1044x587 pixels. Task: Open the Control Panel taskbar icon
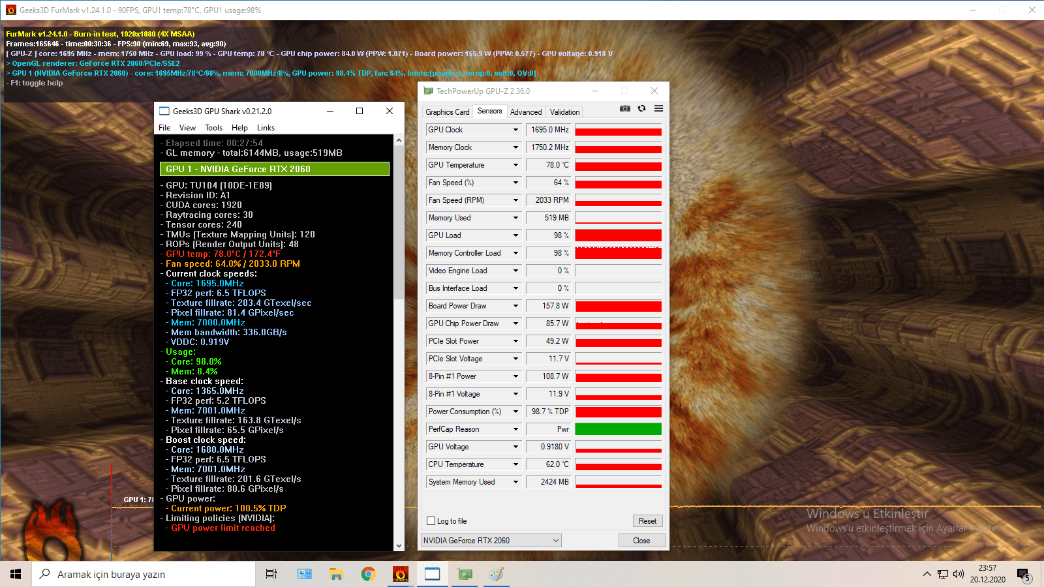pyautogui.click(x=304, y=574)
